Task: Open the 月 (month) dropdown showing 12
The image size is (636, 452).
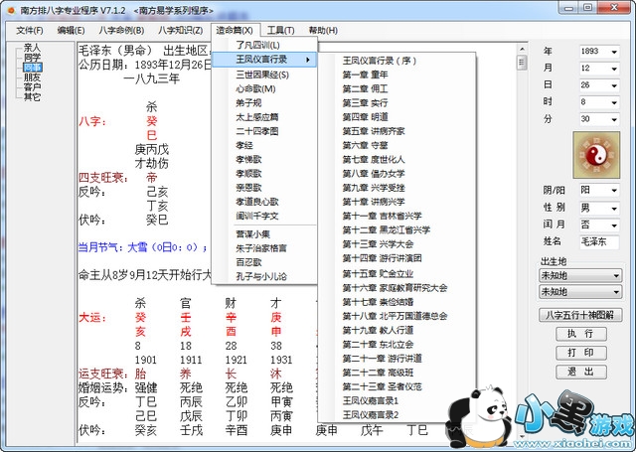Action: pyautogui.click(x=599, y=69)
